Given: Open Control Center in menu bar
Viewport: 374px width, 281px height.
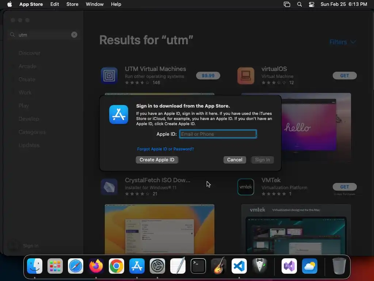Looking at the screenshot, I should pyautogui.click(x=311, y=4).
